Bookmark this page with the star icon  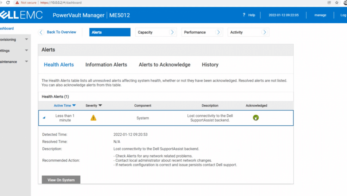click(x=337, y=3)
